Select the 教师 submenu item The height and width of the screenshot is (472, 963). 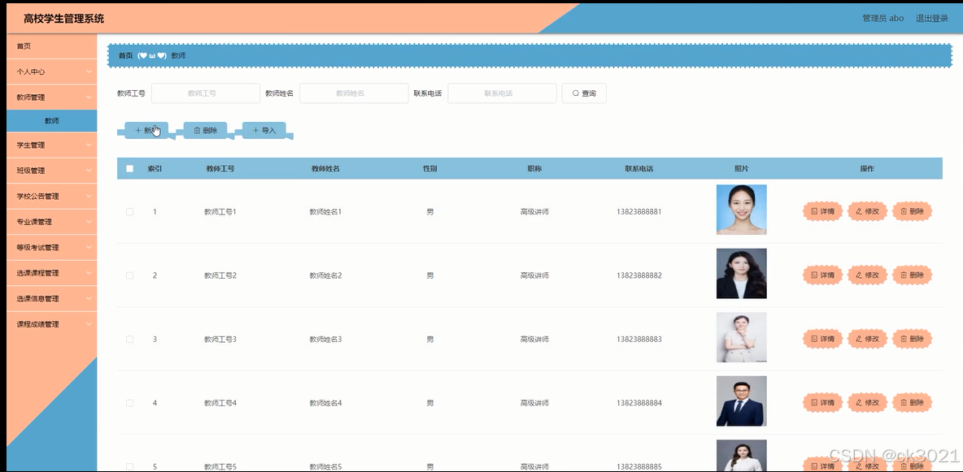51,121
